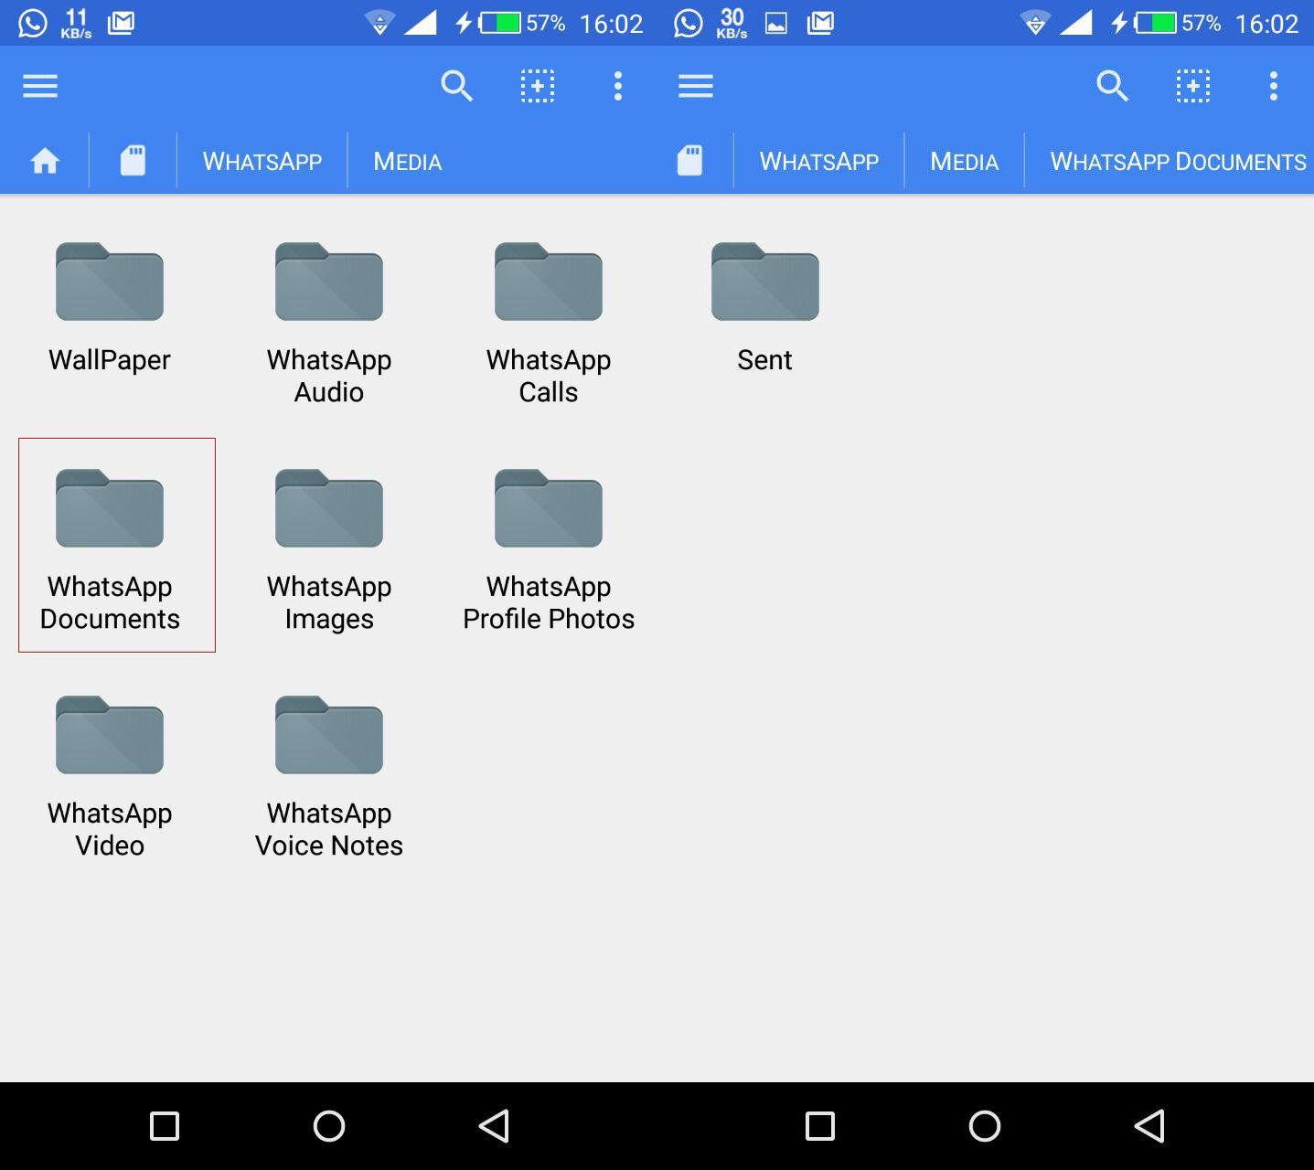The height and width of the screenshot is (1170, 1314).
Task: Open the WhatsApp Video folder
Action: 110,778
